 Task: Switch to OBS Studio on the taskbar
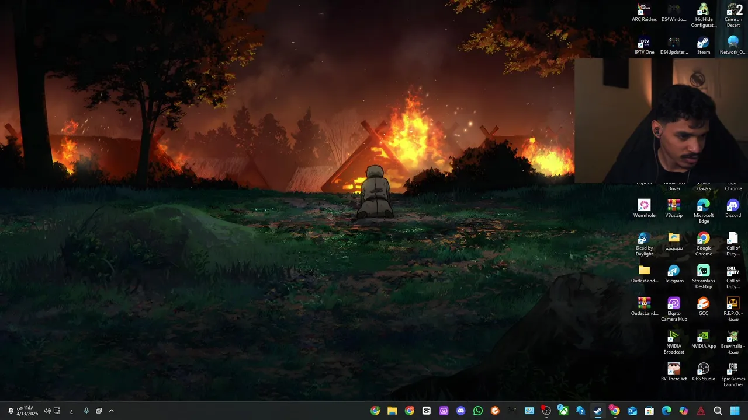click(546, 411)
